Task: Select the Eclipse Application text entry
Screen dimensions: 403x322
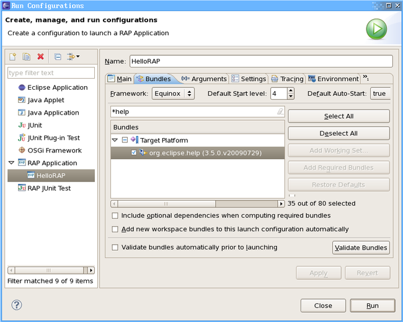Action: 58,87
